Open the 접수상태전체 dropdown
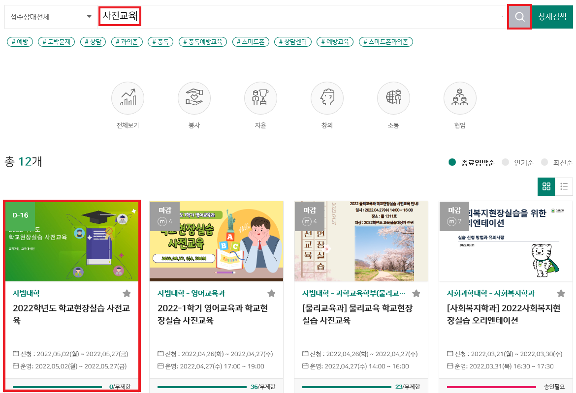This screenshot has width=576, height=393. 51,17
